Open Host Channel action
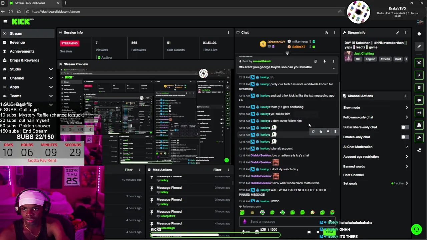427x240 pixels. (x=353, y=175)
